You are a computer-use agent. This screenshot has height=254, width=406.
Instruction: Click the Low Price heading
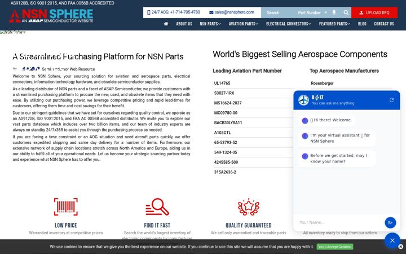coord(66,225)
